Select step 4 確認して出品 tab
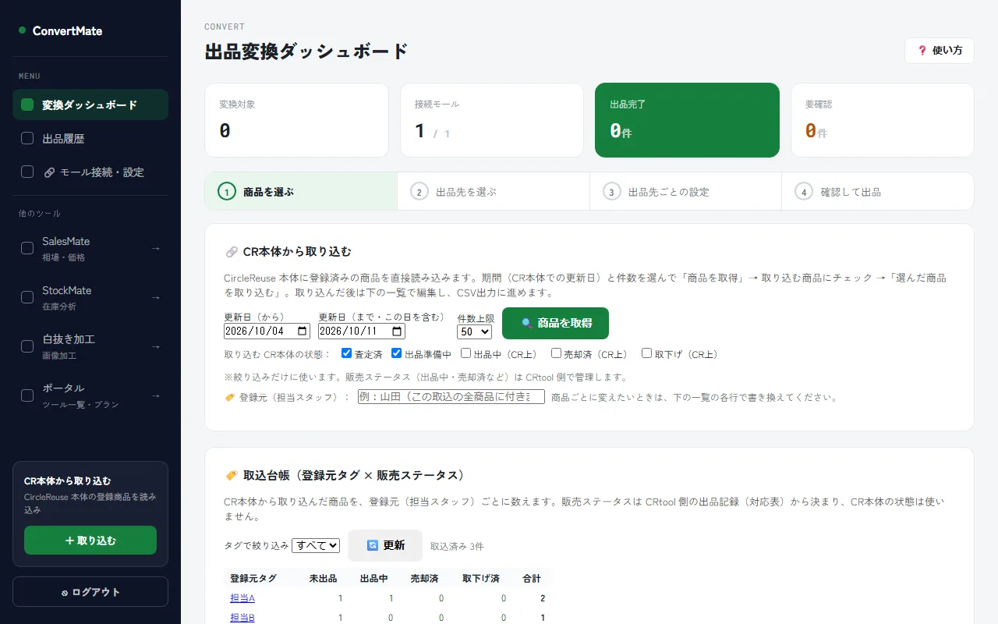 tap(878, 191)
